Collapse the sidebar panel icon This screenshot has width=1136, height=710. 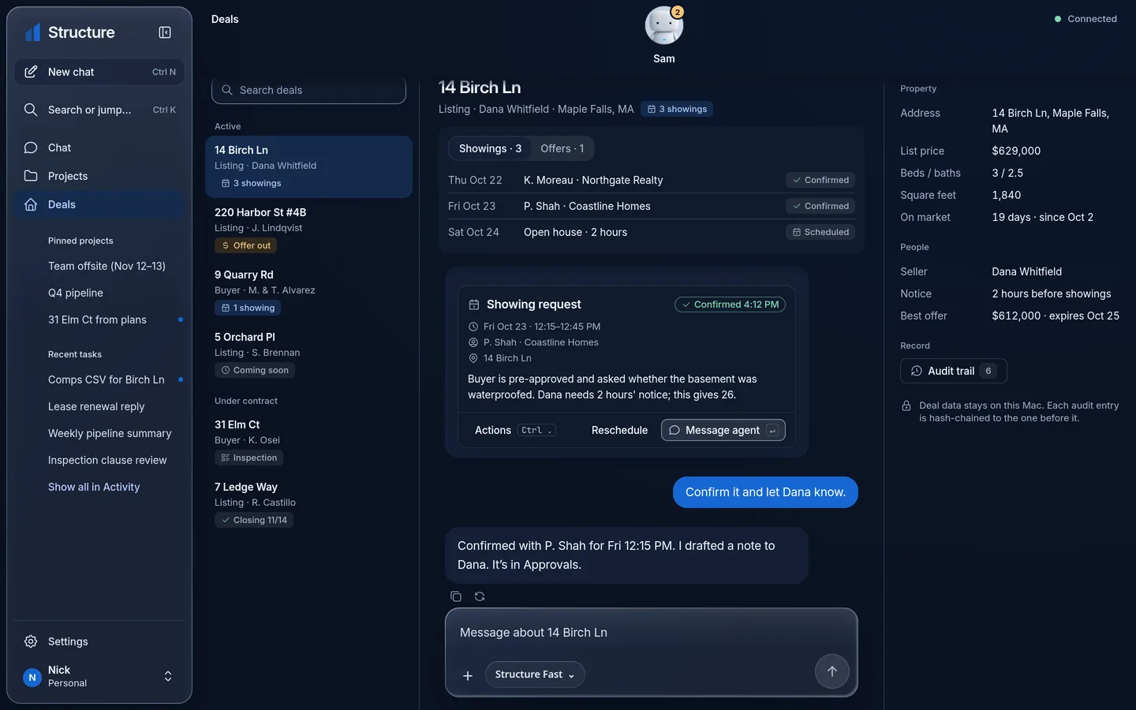[x=165, y=32]
